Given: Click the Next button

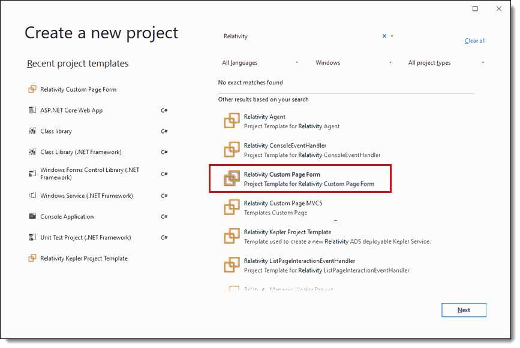Looking at the screenshot, I should pyautogui.click(x=464, y=310).
